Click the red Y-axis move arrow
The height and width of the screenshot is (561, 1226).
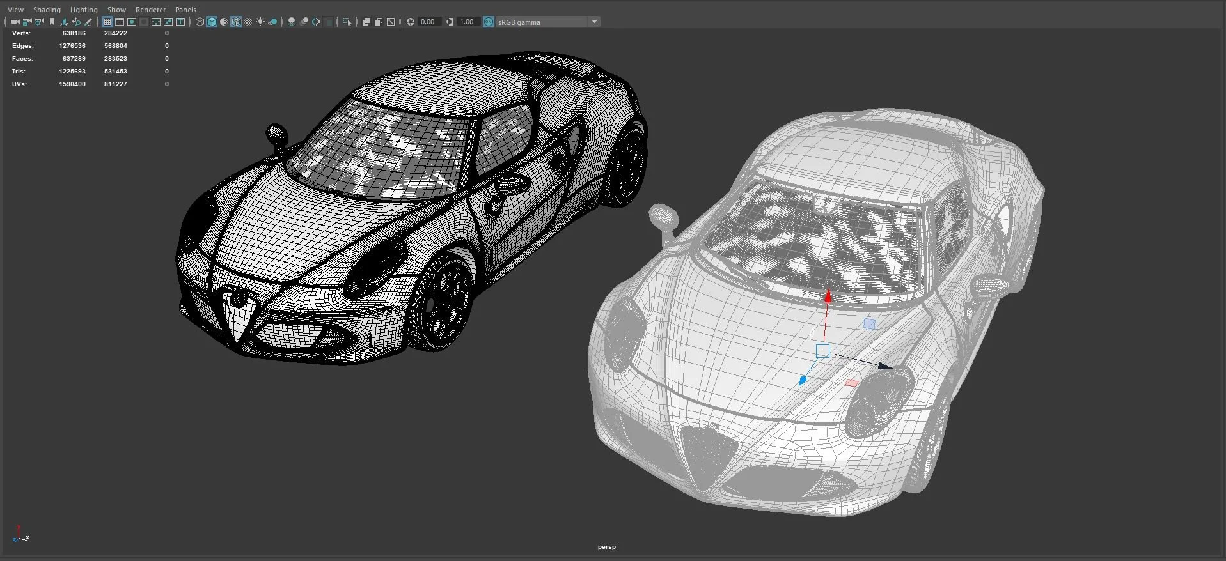[828, 296]
